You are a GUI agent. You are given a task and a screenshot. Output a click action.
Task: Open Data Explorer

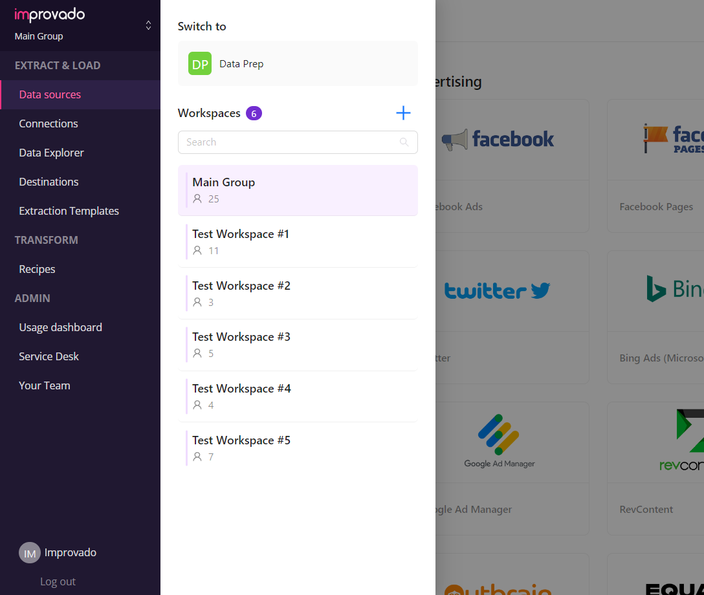pyautogui.click(x=51, y=153)
